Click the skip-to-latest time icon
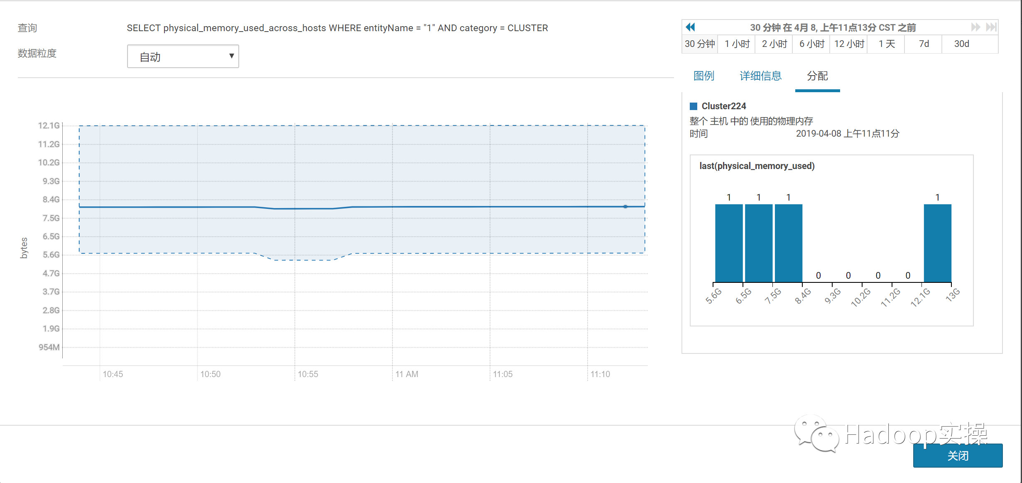The width and height of the screenshot is (1022, 483). pyautogui.click(x=991, y=27)
